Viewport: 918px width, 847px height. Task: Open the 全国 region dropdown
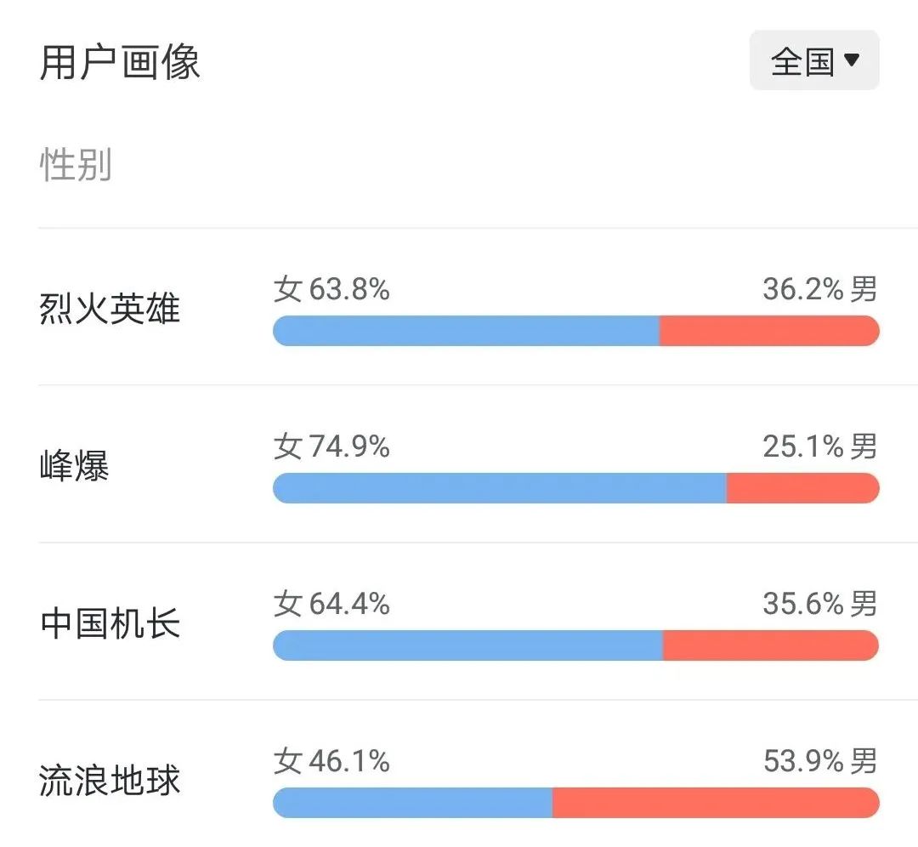(x=814, y=61)
